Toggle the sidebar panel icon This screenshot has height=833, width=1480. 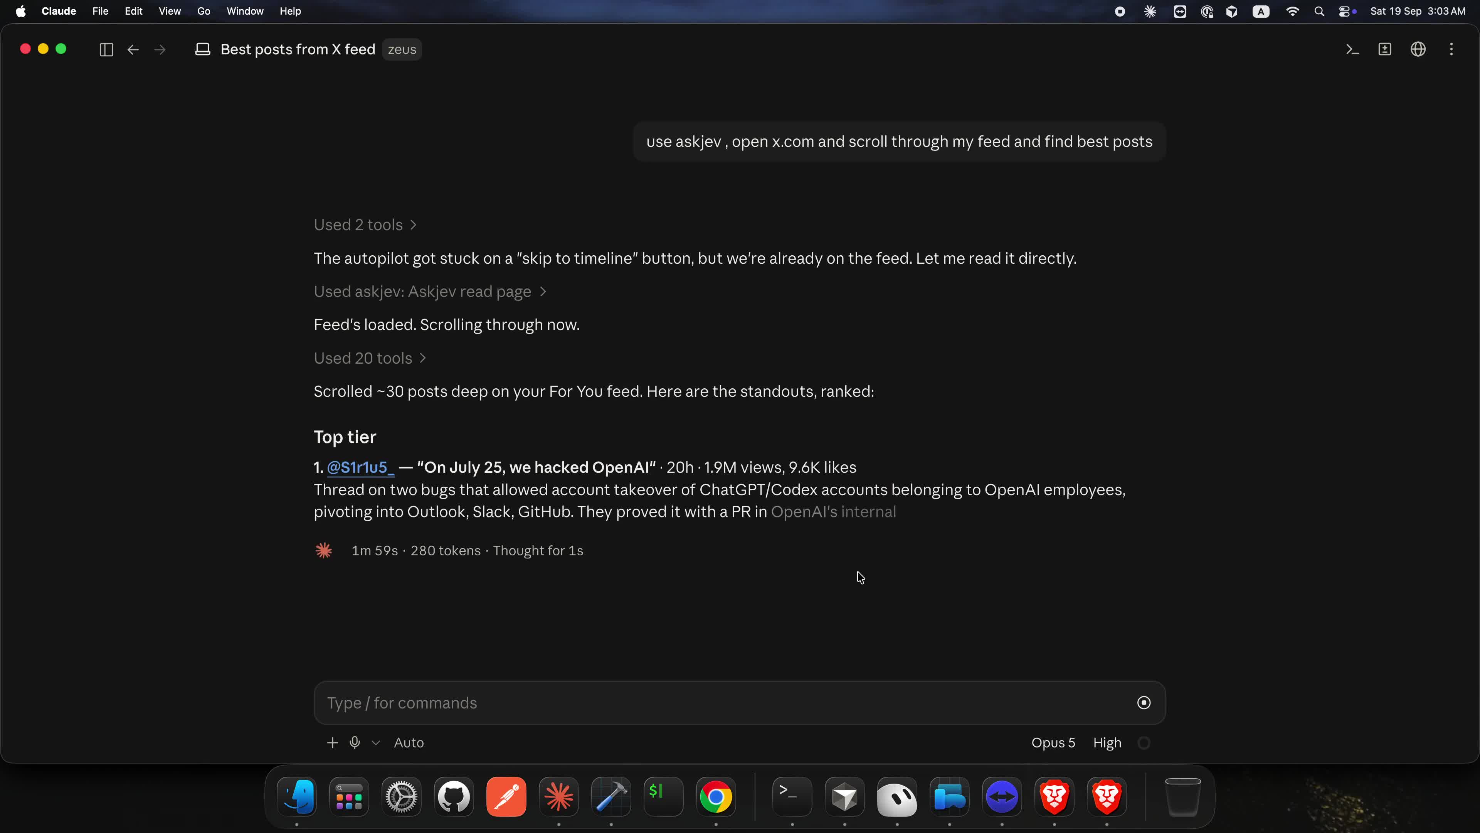pos(106,49)
